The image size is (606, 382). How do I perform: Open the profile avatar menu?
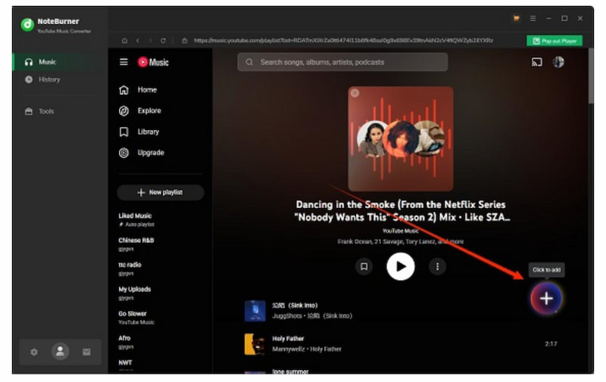[x=558, y=62]
